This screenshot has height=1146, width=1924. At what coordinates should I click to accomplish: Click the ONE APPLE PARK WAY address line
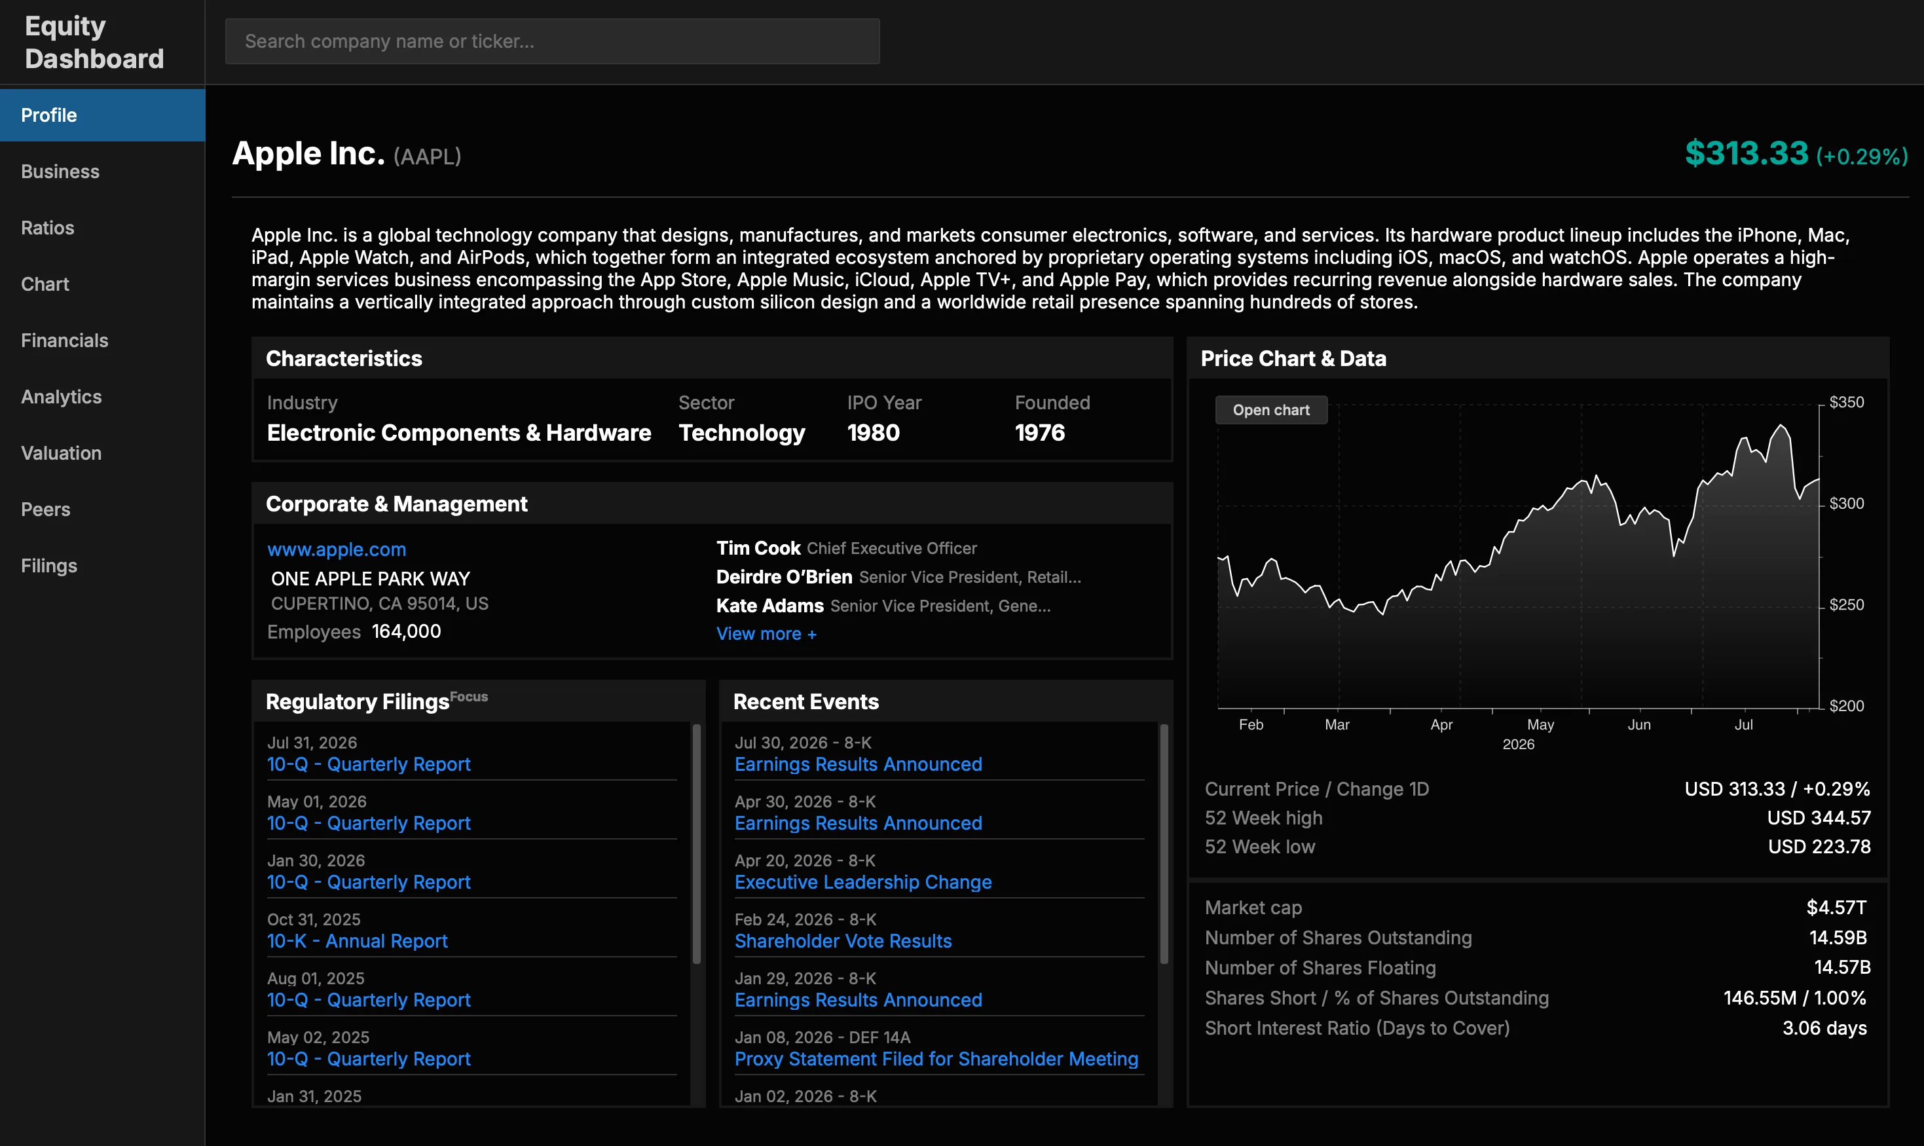pos(371,579)
